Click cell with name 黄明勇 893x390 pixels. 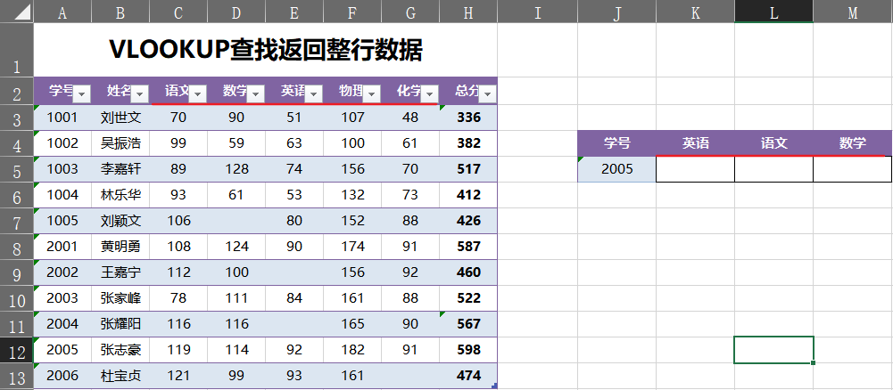point(120,246)
